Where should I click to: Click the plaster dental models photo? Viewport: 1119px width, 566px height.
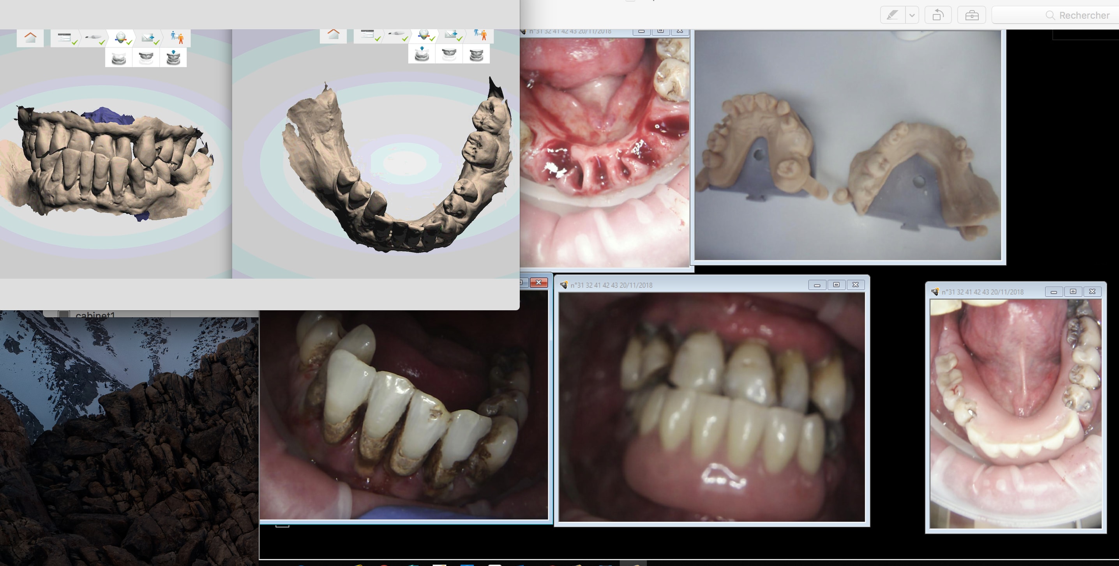pos(847,146)
